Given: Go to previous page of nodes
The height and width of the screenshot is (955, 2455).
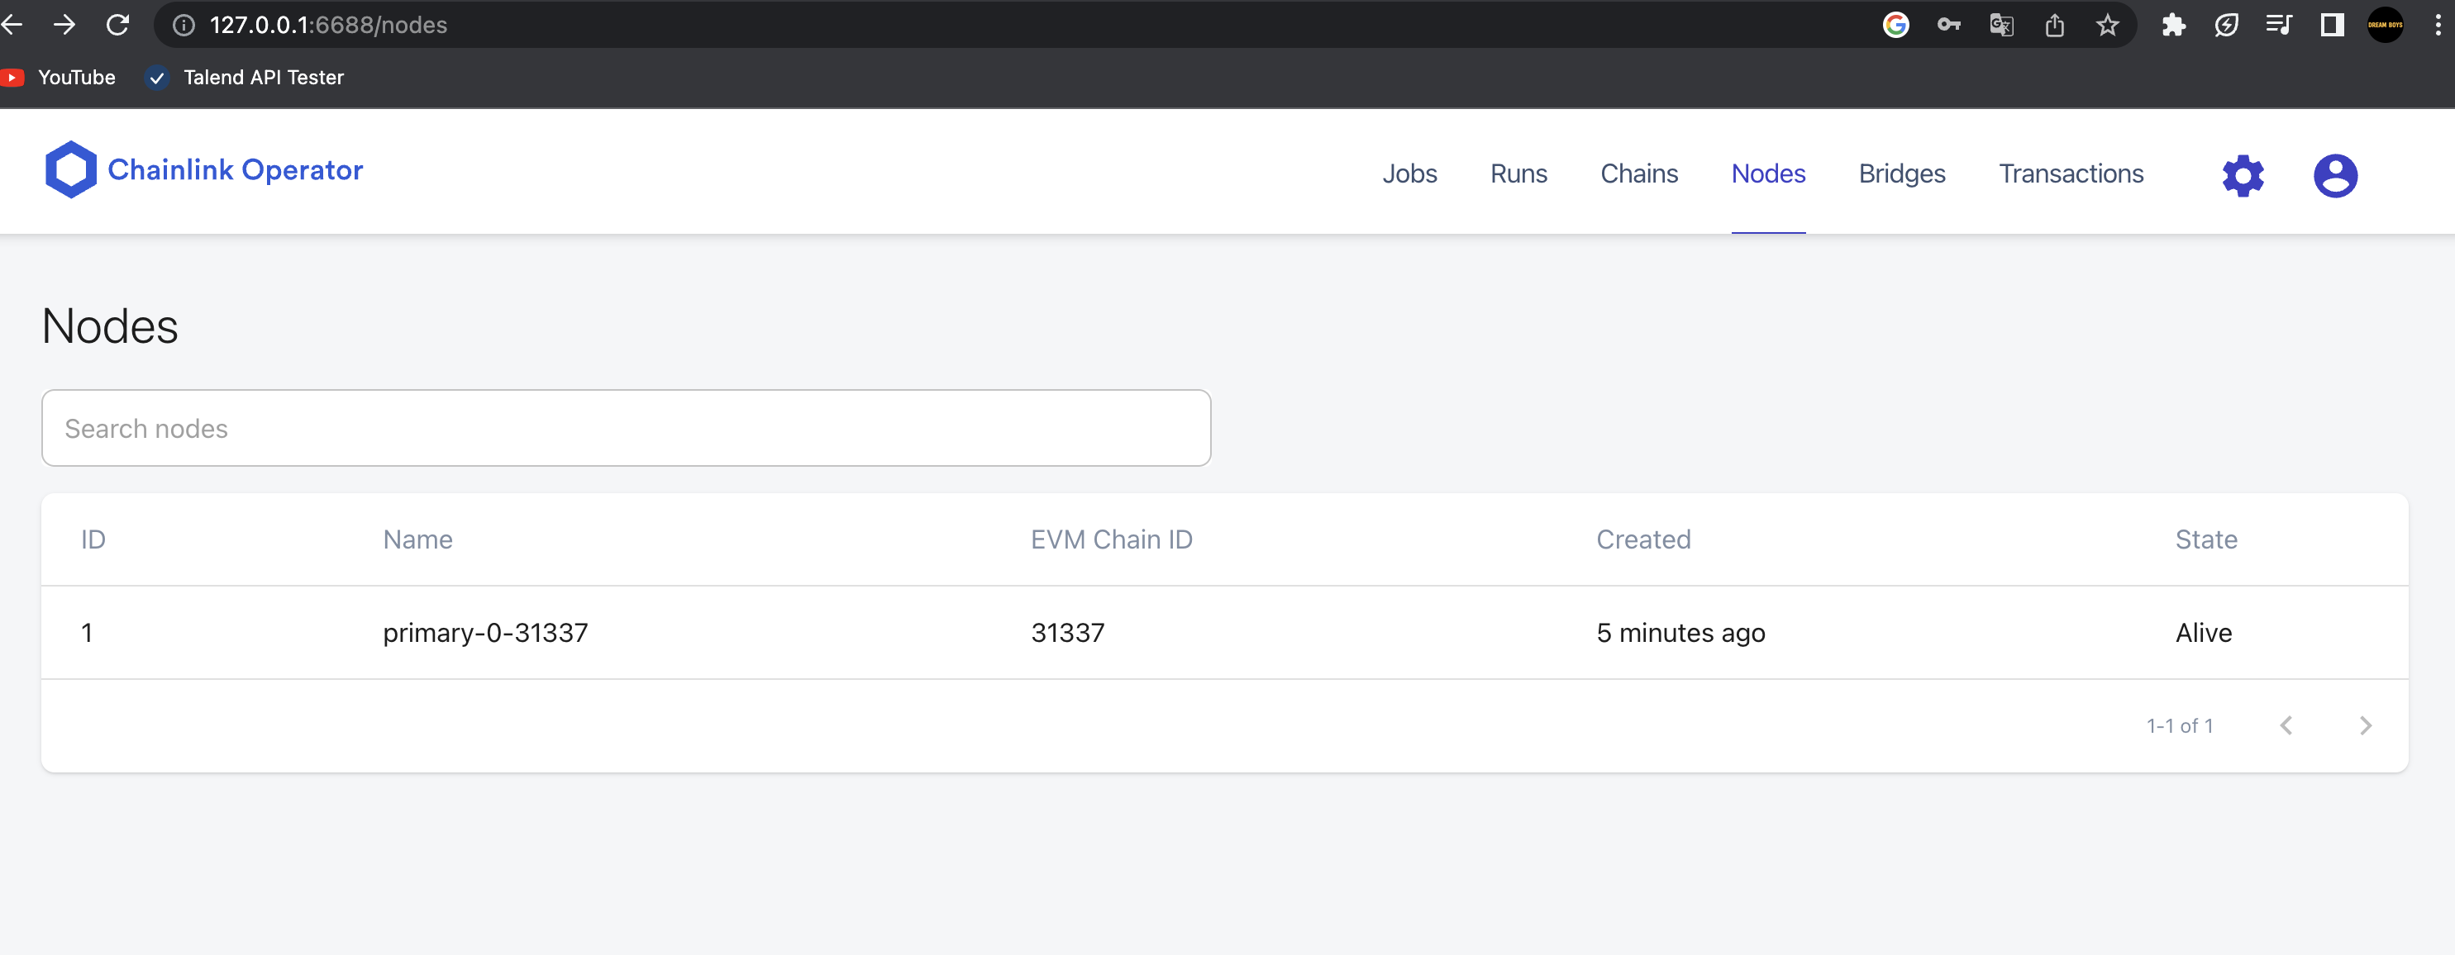Looking at the screenshot, I should tap(2286, 725).
